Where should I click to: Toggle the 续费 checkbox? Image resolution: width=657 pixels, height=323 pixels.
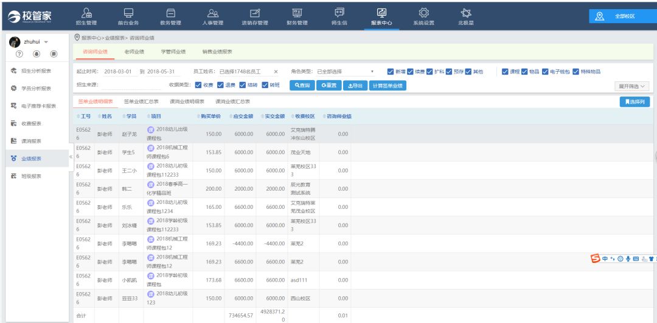(x=411, y=72)
